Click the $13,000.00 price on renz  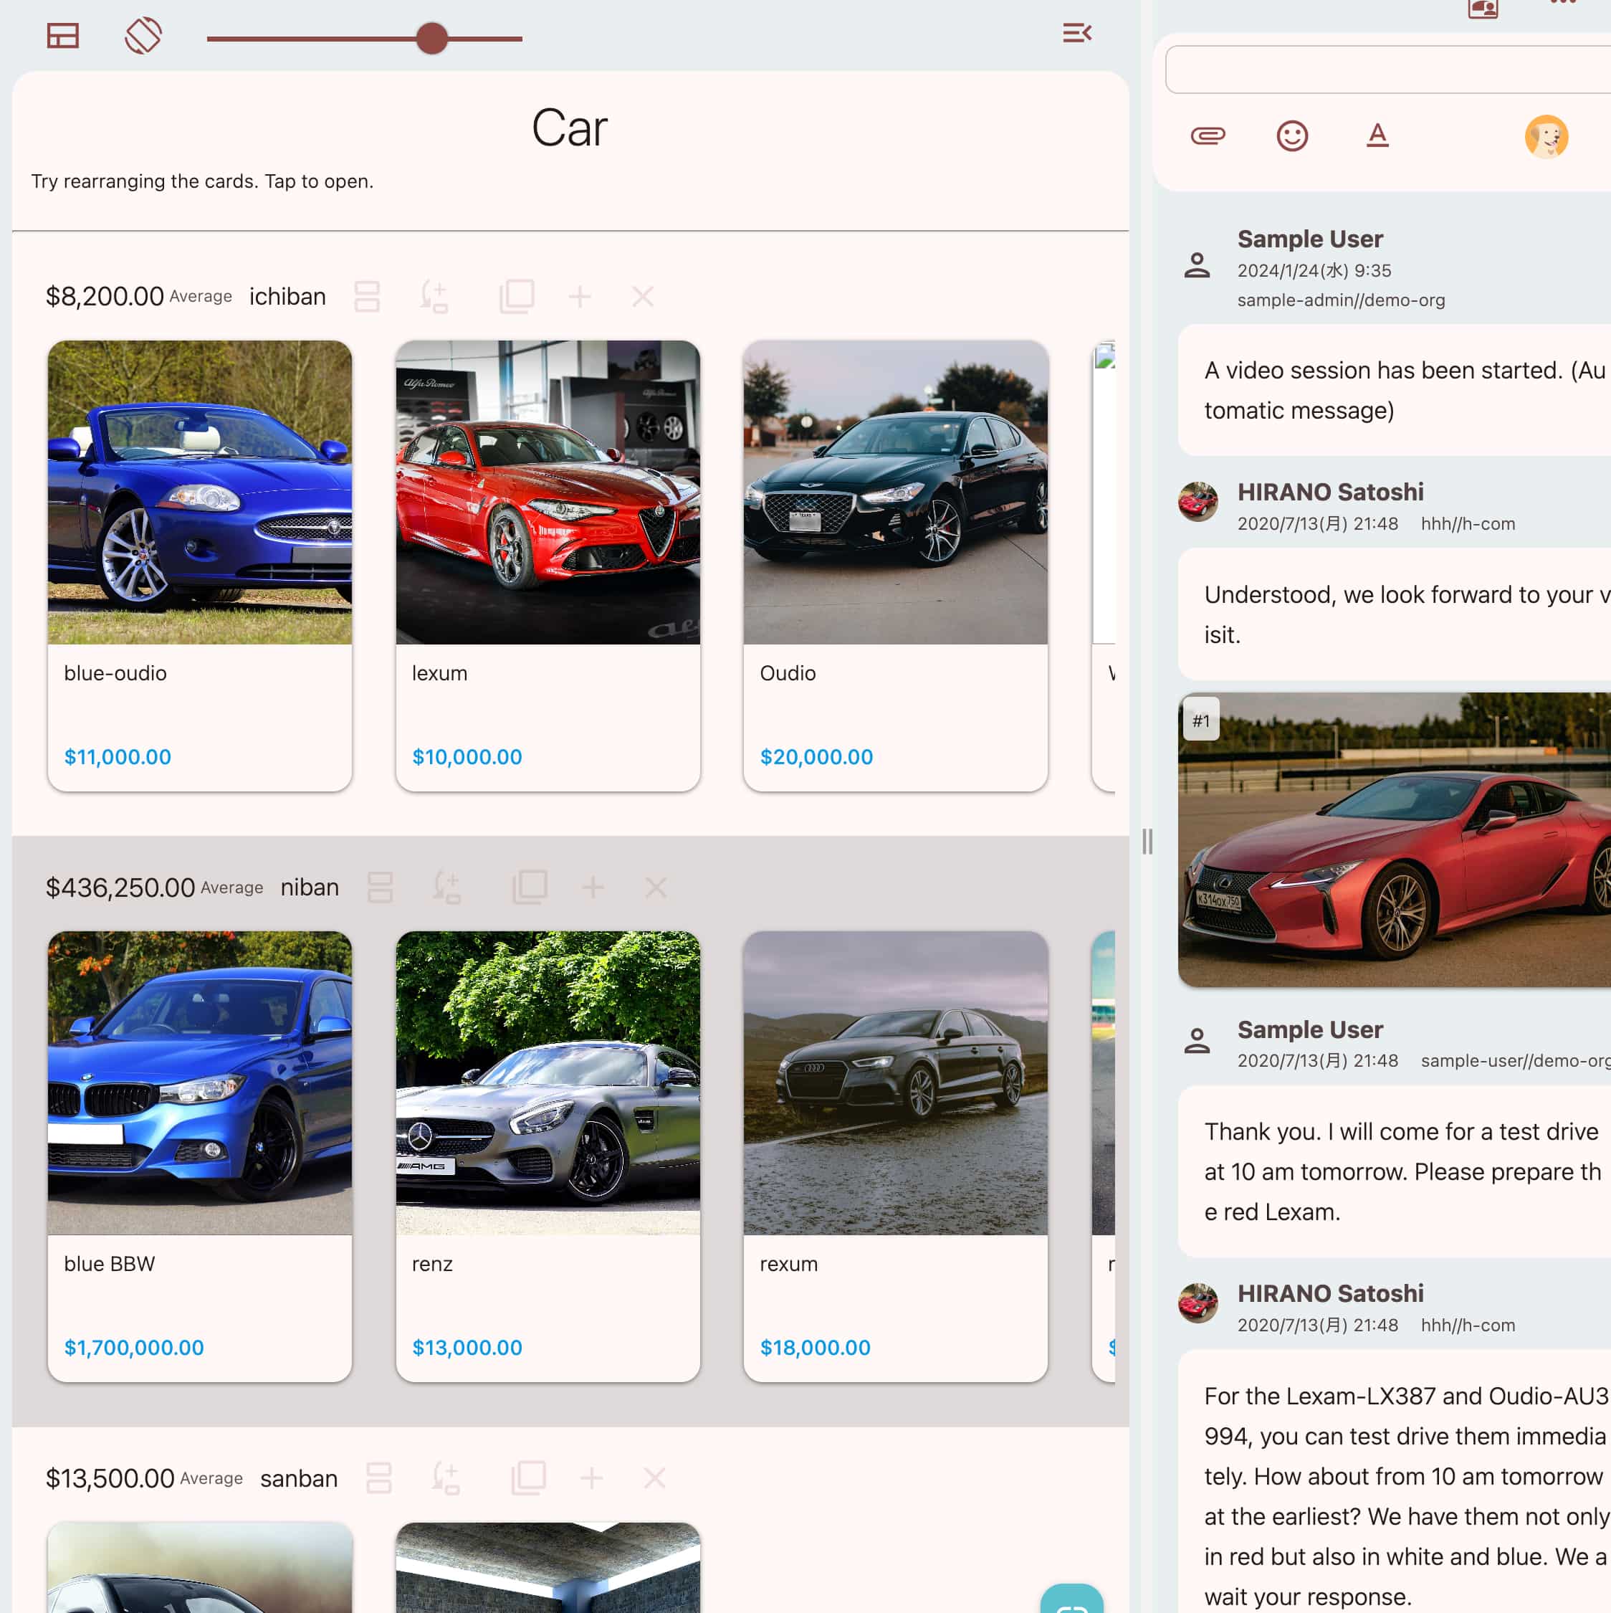click(467, 1348)
